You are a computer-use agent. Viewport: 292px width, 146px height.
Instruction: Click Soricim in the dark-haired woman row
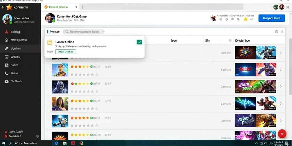click(226, 104)
